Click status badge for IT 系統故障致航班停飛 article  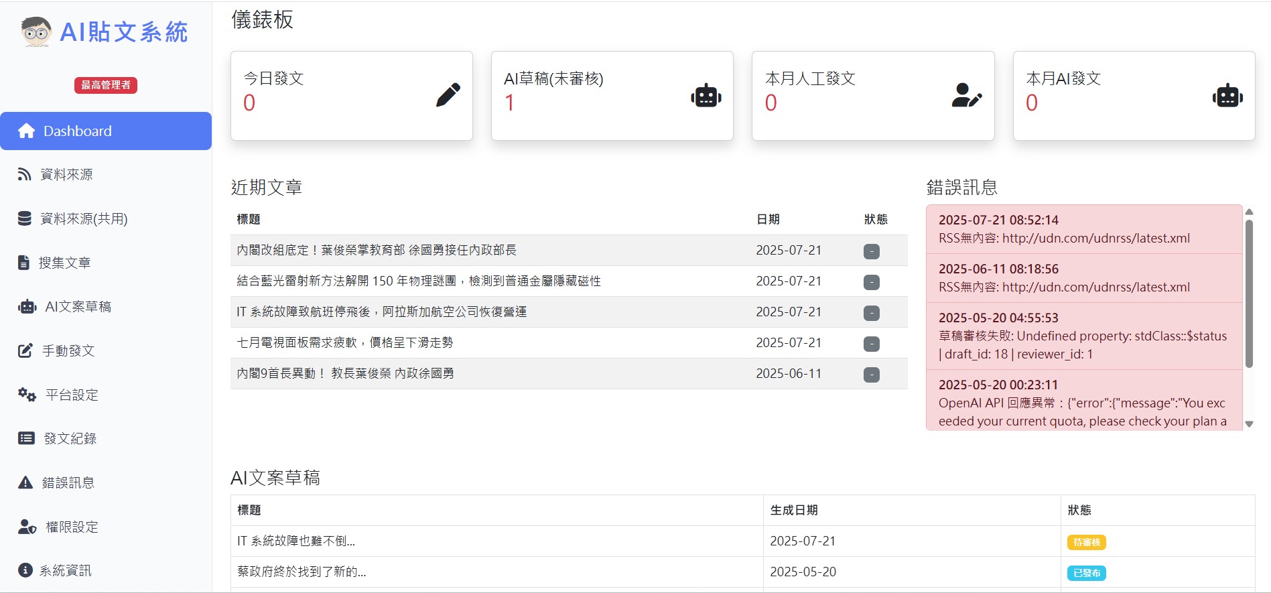872,313
